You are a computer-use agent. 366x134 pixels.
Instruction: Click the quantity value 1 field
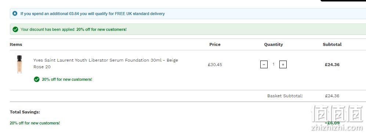pyautogui.click(x=273, y=64)
